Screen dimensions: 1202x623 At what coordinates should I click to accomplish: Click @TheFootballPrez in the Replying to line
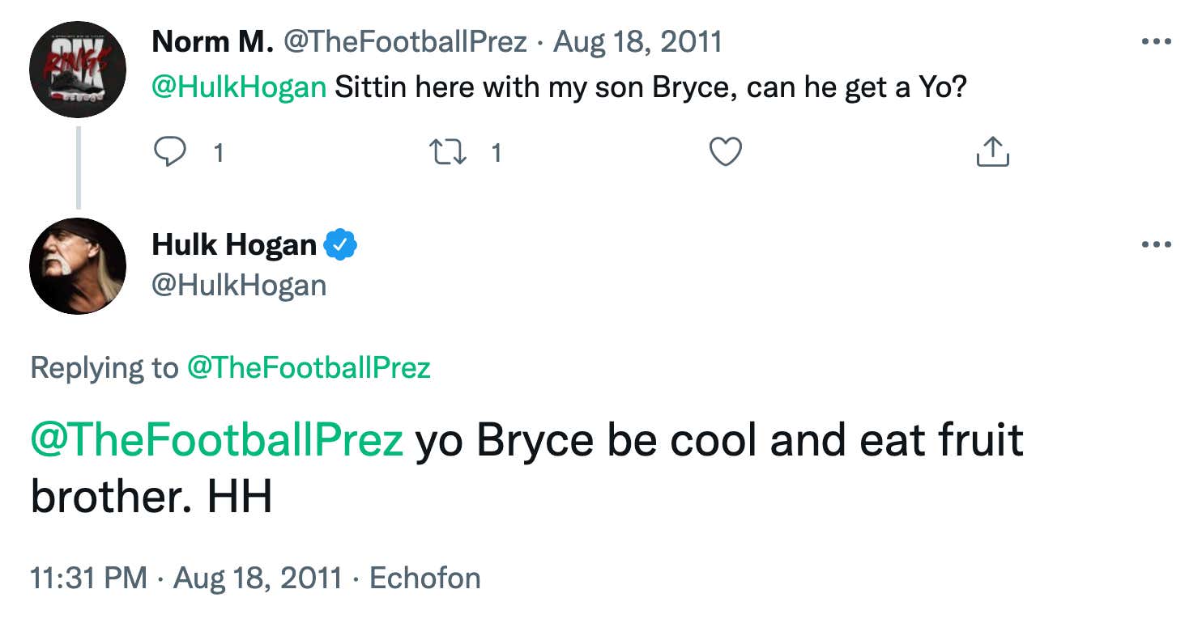pos(309,368)
